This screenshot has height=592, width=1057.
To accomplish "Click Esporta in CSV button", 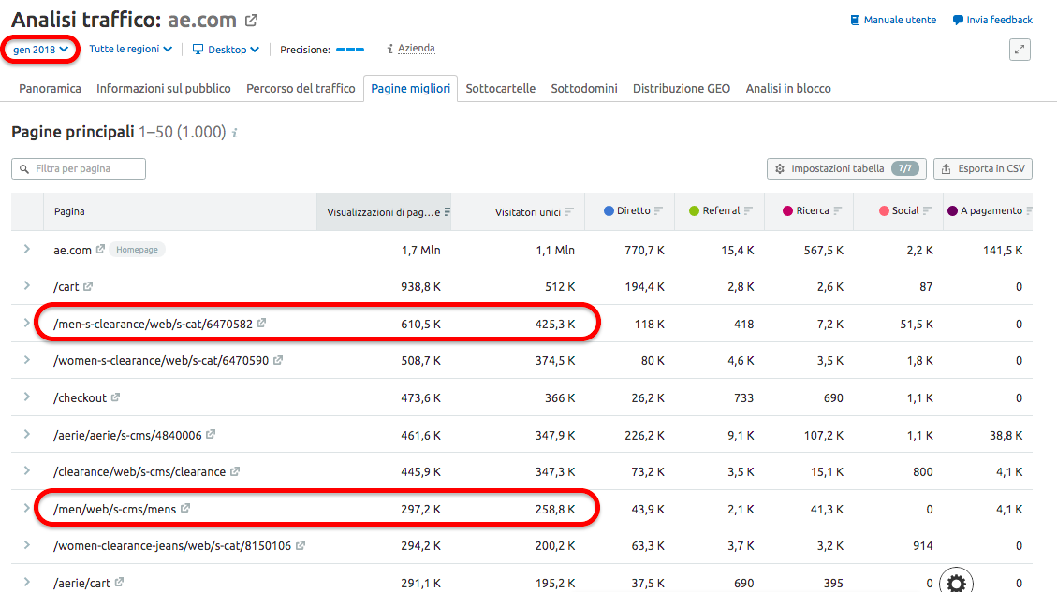I will click(x=982, y=168).
